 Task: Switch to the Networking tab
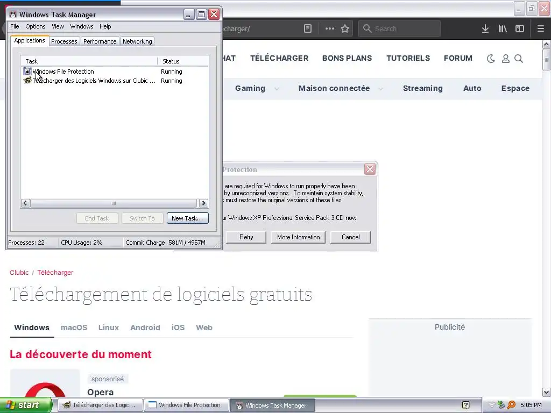pyautogui.click(x=137, y=41)
